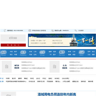The image size is (96, 96).
Task: Select 文友 under the BBS menu
Action: coord(89,55)
